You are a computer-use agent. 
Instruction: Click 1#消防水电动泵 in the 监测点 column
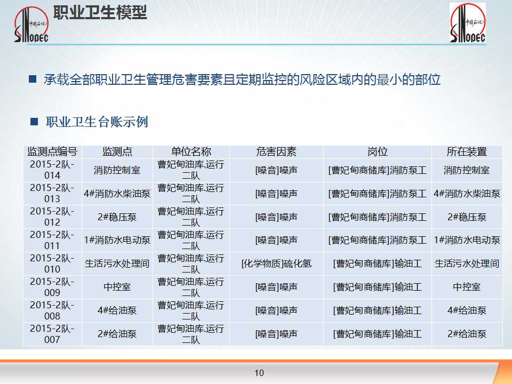pyautogui.click(x=117, y=241)
